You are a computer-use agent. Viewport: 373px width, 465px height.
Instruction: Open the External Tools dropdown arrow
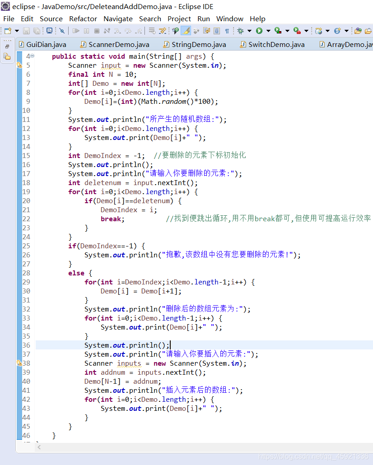[x=306, y=31]
